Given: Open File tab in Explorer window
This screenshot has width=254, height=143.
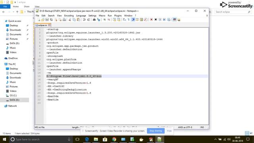Looking at the screenshot, I should 5,6.
